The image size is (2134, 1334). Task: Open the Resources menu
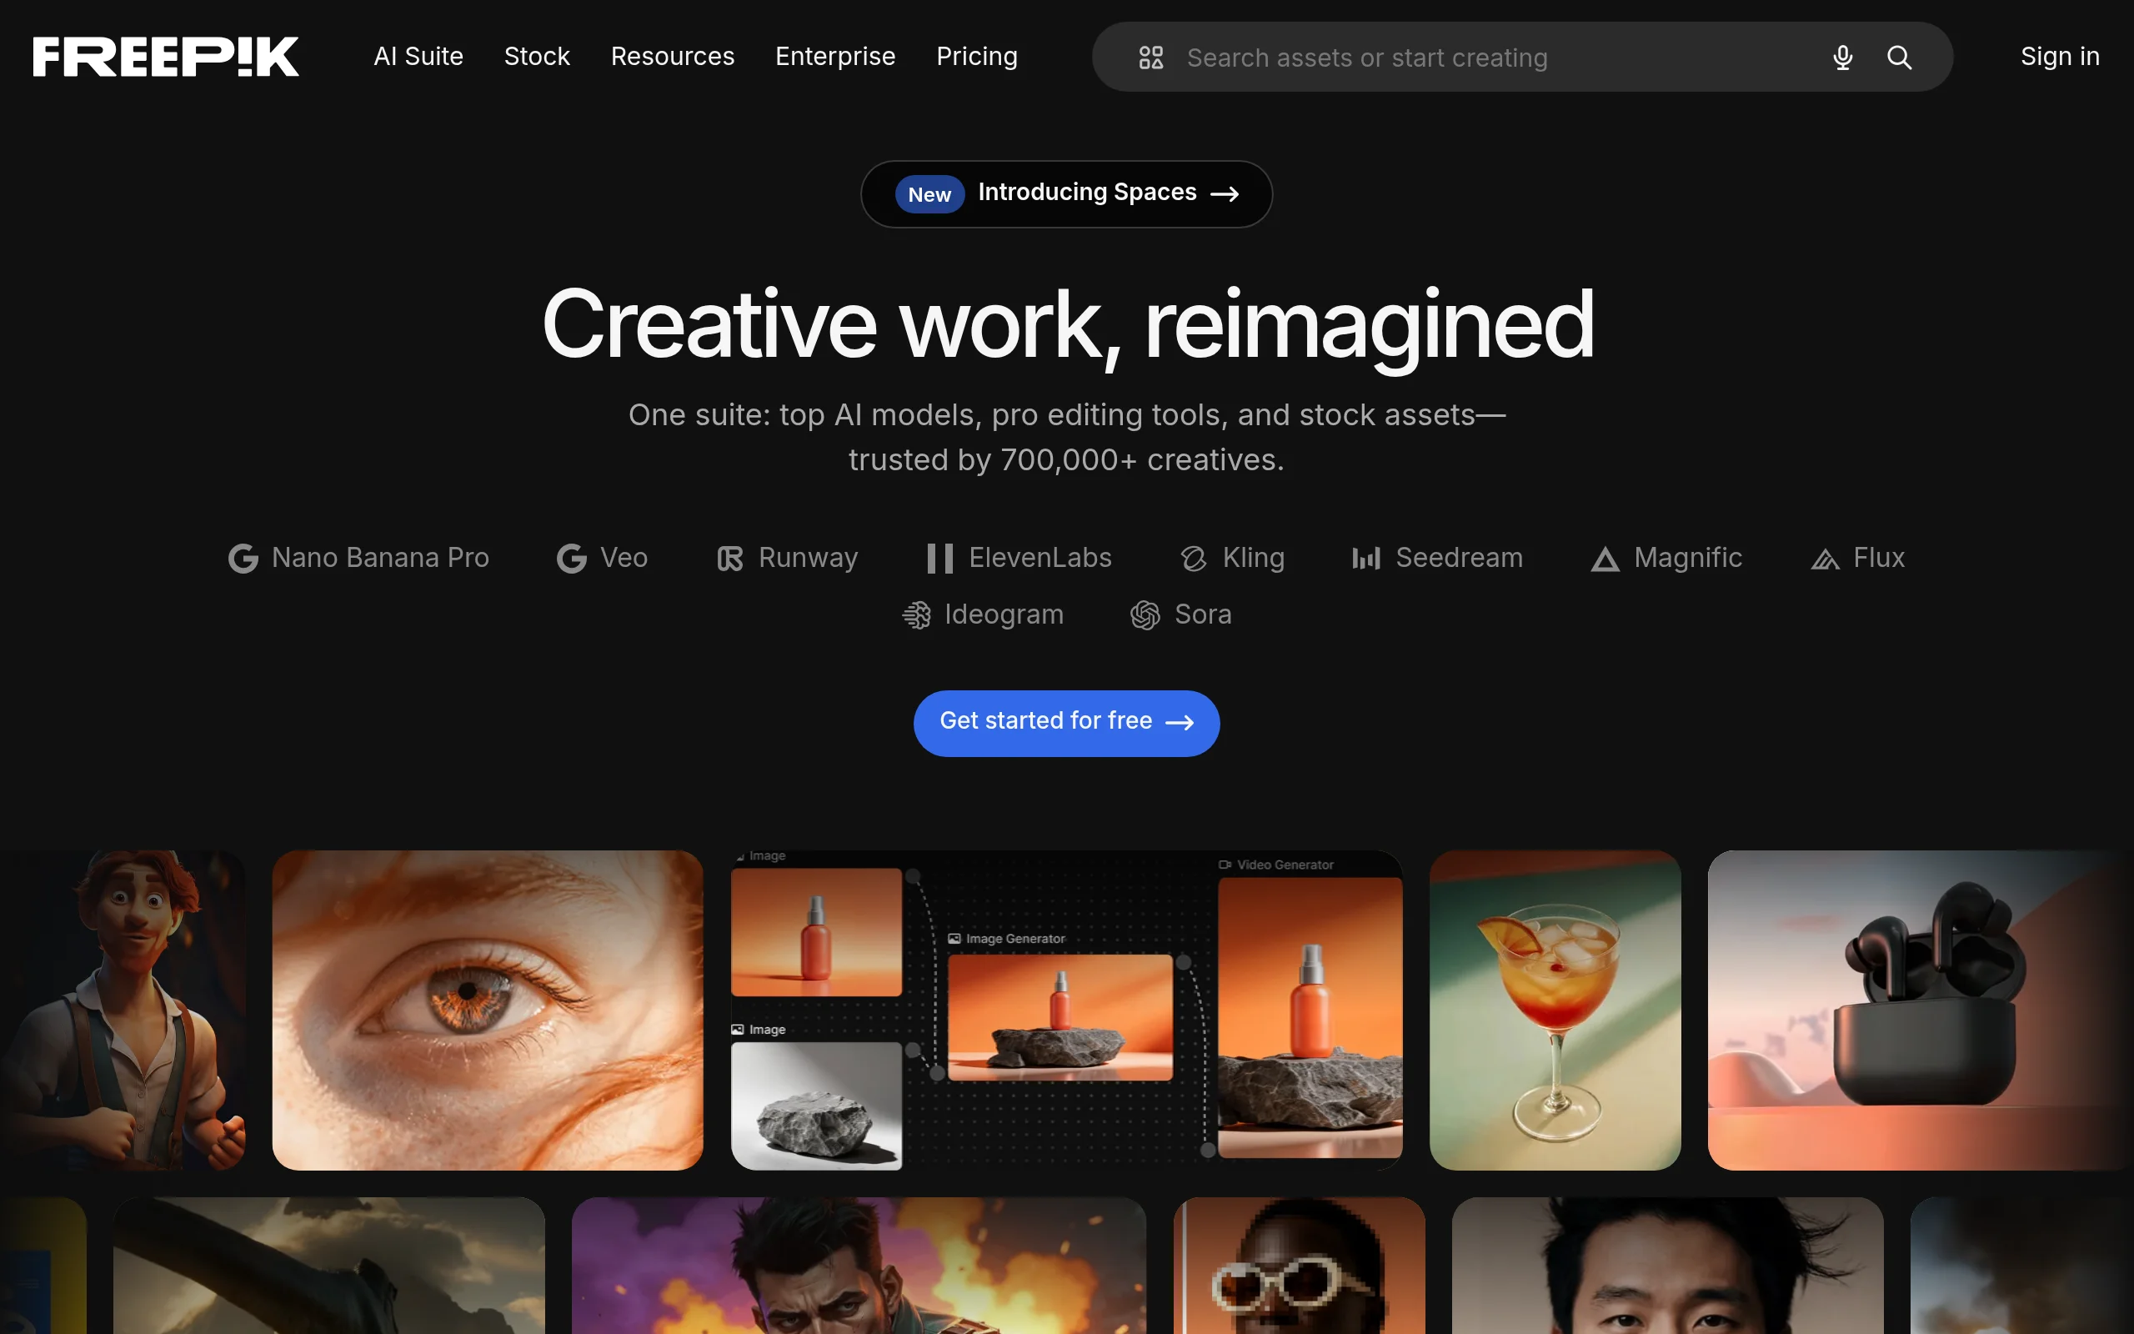(672, 57)
